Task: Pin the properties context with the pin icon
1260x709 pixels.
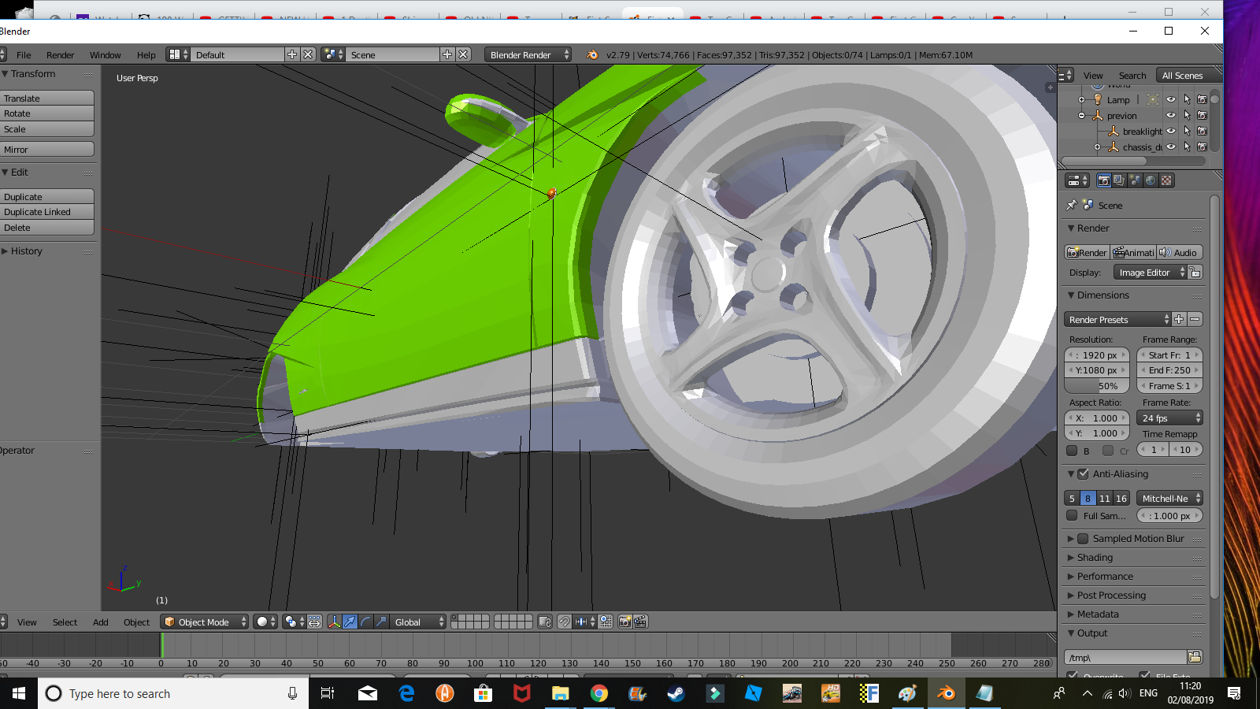Action: (1071, 205)
